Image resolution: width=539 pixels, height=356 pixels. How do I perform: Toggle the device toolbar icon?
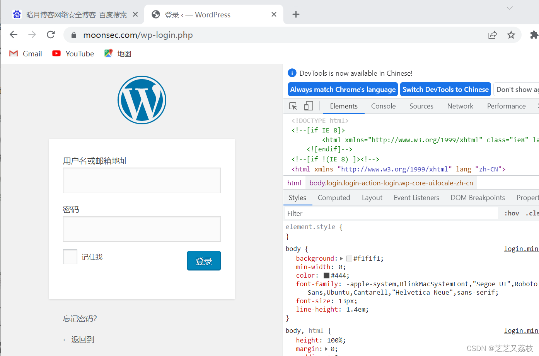308,106
